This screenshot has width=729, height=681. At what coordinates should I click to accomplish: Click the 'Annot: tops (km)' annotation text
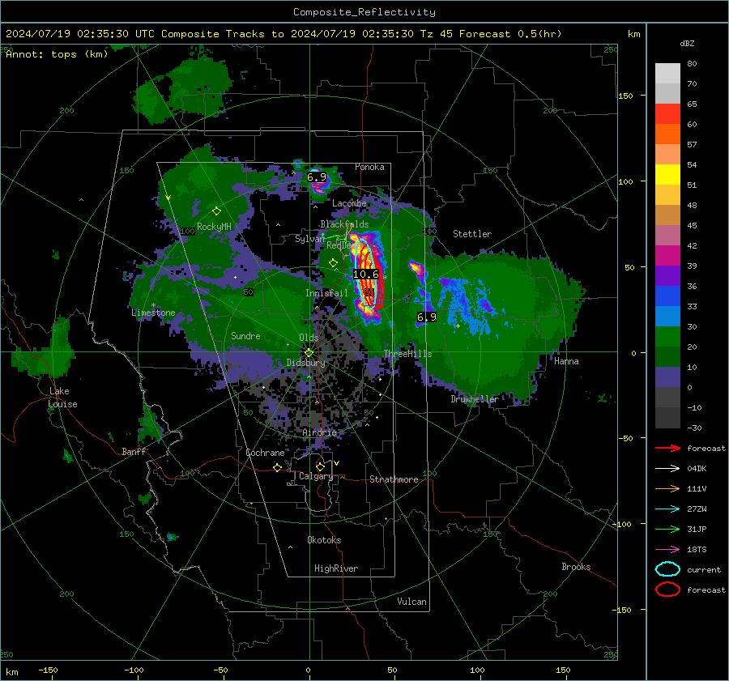click(57, 54)
